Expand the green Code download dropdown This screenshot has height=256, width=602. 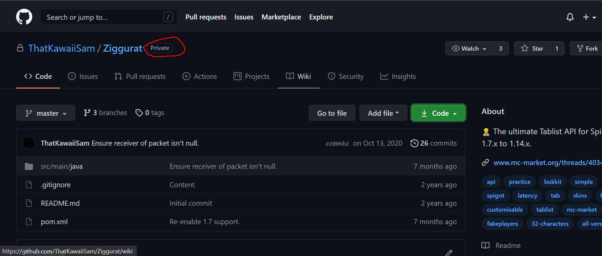[x=438, y=113]
